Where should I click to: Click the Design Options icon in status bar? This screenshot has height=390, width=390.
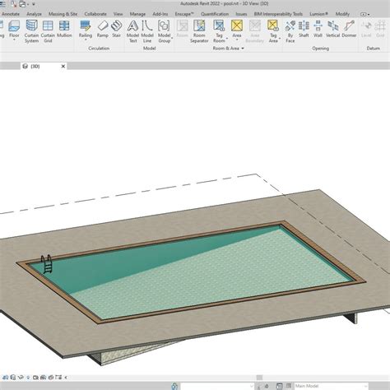279,386
